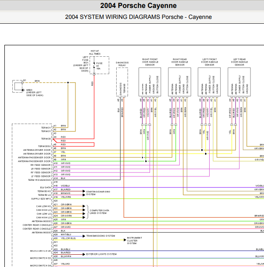Click the "TERM 30SV" connector label
The width and height of the screenshot is (264, 267).
tap(44, 146)
